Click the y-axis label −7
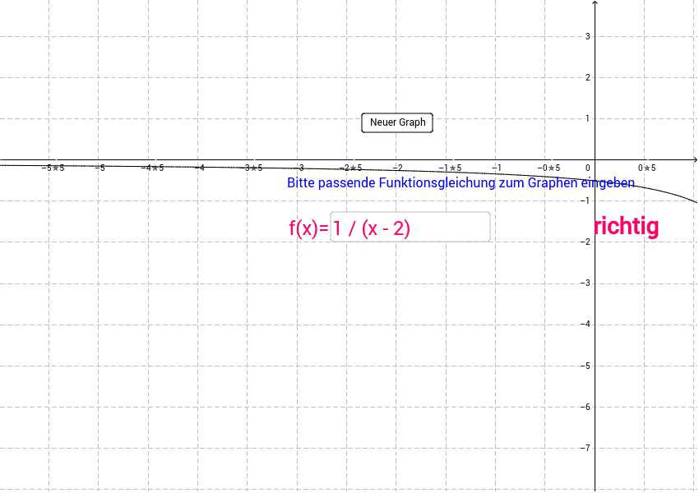699x493 pixels. click(585, 448)
